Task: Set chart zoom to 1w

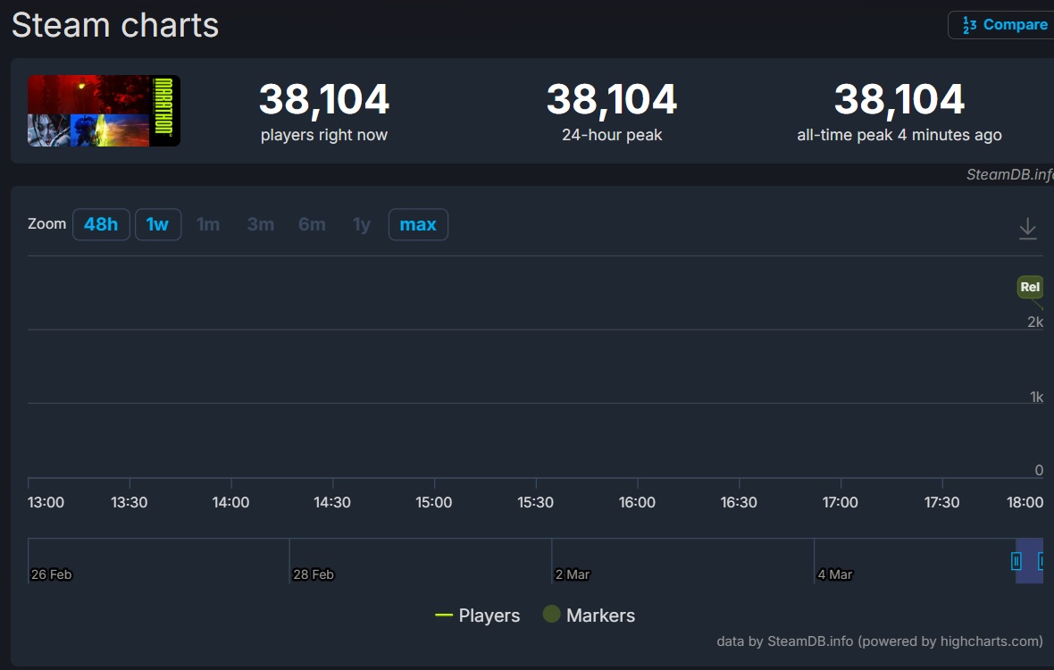Action: [158, 224]
